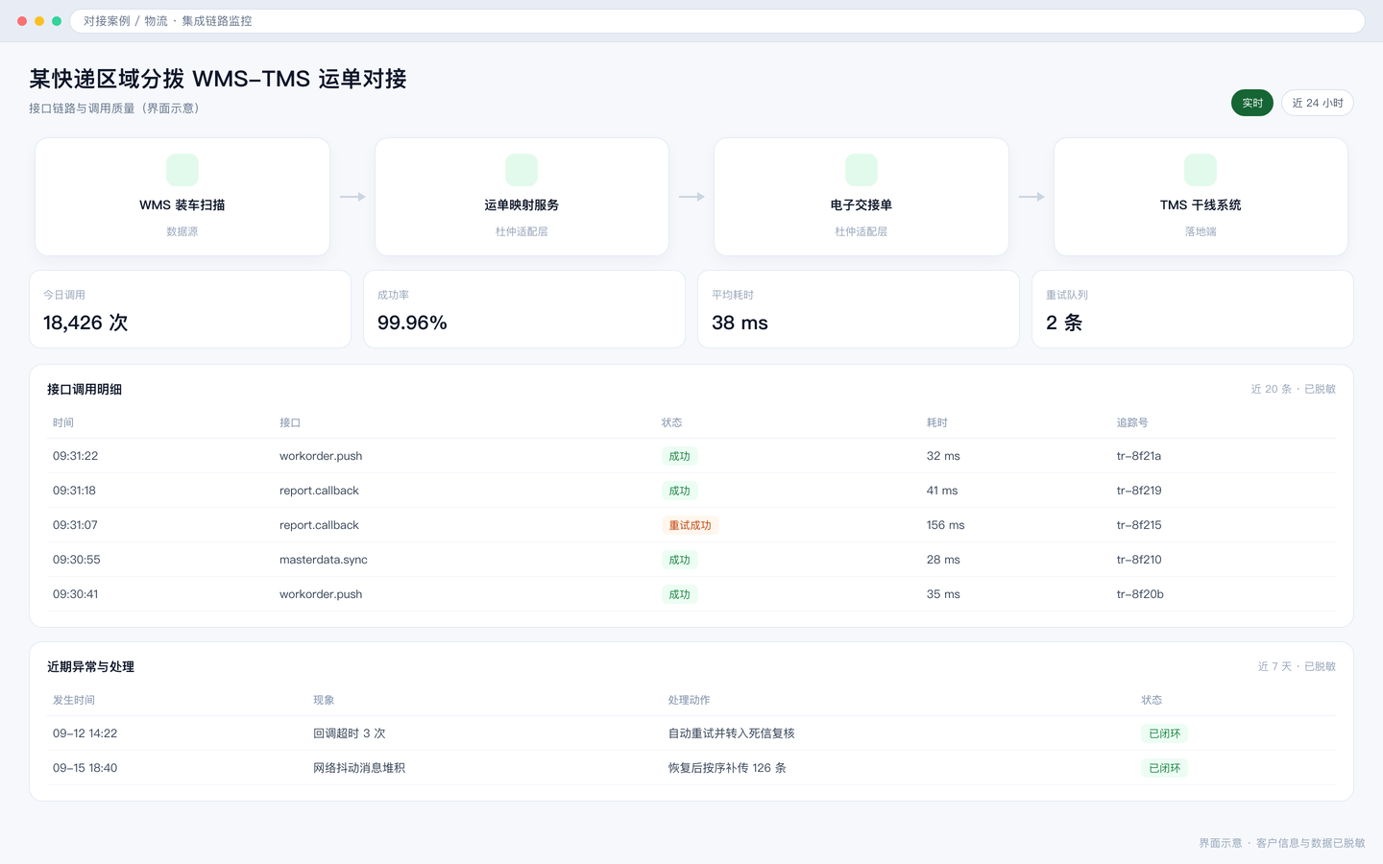The image size is (1383, 864).
Task: Click the 追踪号 column header
Action: (x=1132, y=422)
